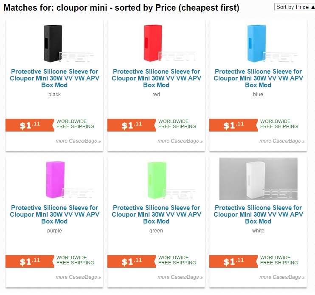Click the purple silicone sleeve product image
315x295 pixels.
pos(54,179)
